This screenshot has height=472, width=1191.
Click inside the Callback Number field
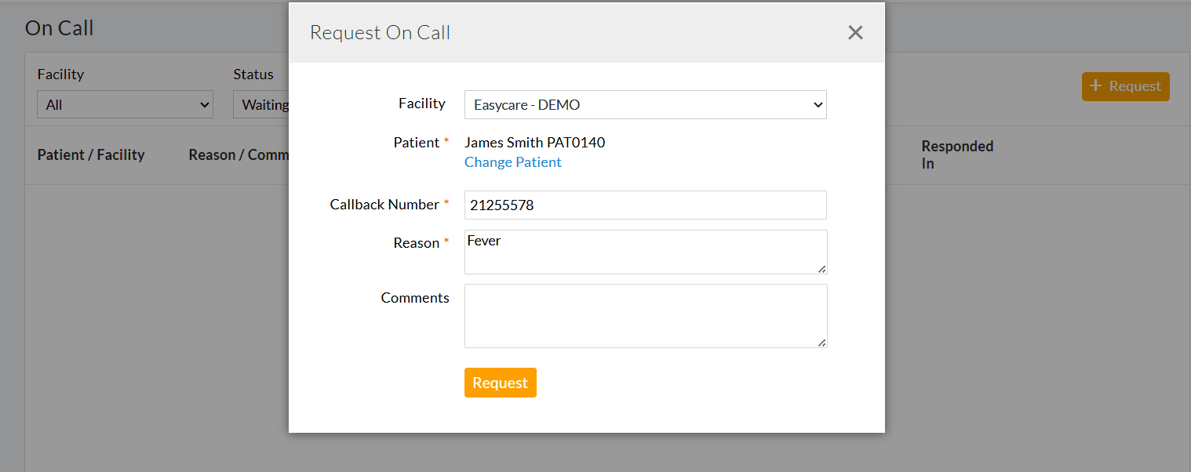645,205
